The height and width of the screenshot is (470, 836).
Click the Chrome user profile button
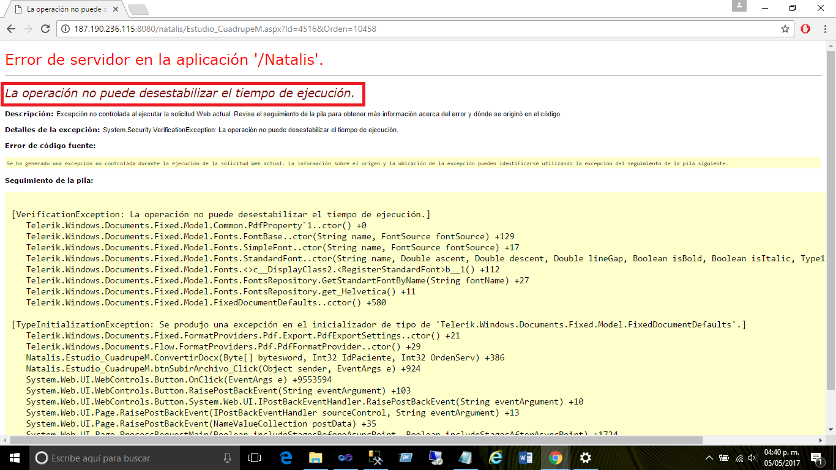[739, 6]
